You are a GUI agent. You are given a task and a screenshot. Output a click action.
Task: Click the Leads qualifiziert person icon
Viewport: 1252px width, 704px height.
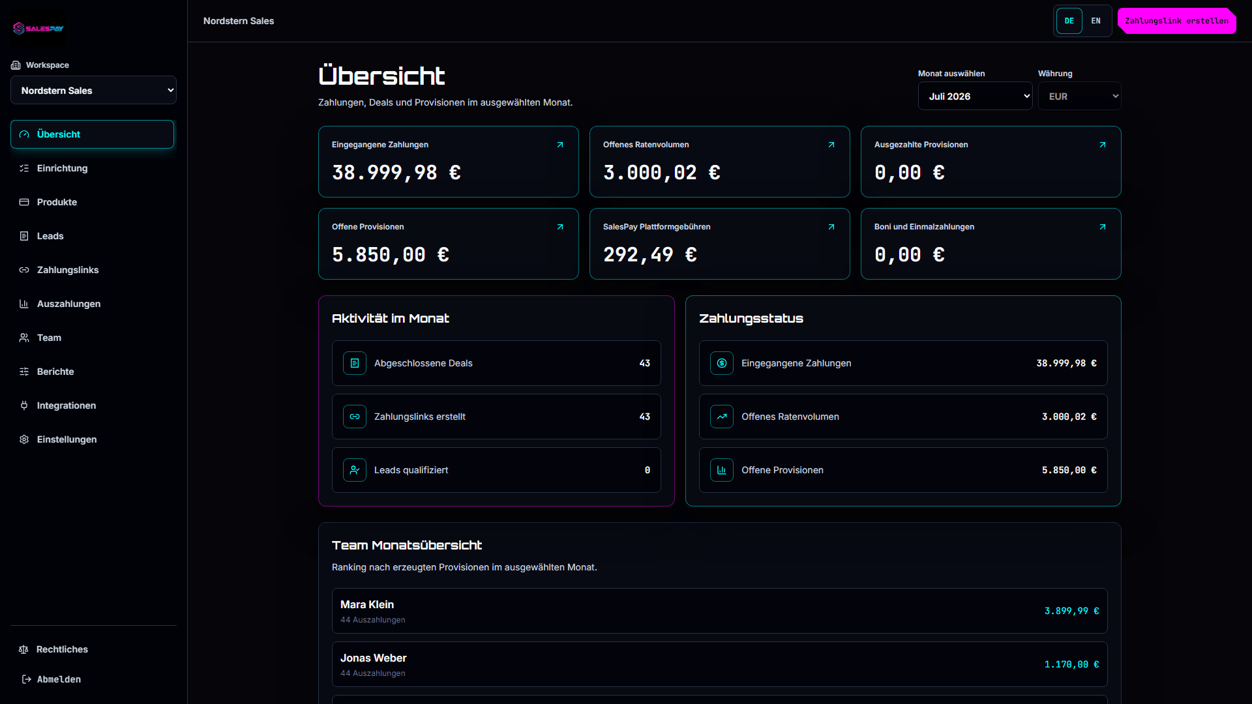(355, 470)
